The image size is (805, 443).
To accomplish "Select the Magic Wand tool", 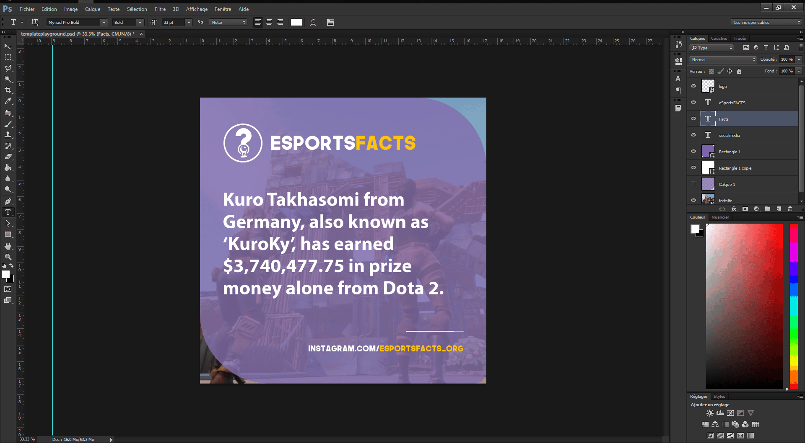I will (8, 79).
